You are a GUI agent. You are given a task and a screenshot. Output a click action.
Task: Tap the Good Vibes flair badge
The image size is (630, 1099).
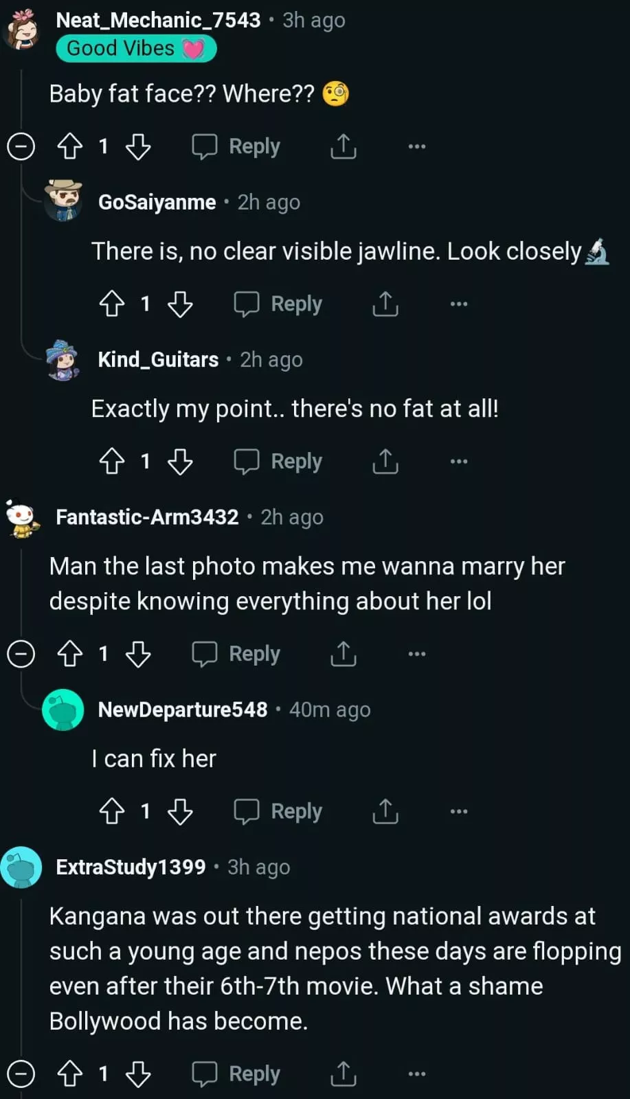(135, 49)
